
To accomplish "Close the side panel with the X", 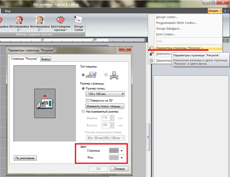I will click(x=227, y=40).
